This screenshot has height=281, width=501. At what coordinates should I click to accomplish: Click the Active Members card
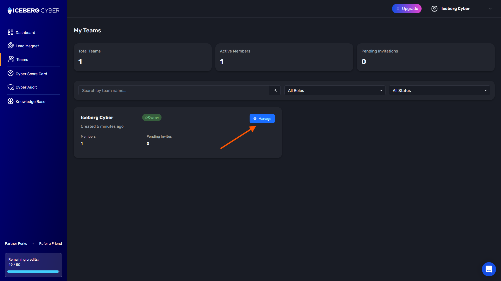pyautogui.click(x=284, y=57)
